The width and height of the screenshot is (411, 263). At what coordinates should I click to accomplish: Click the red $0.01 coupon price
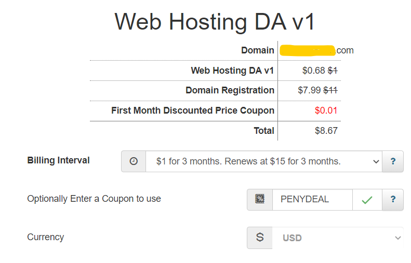point(326,110)
